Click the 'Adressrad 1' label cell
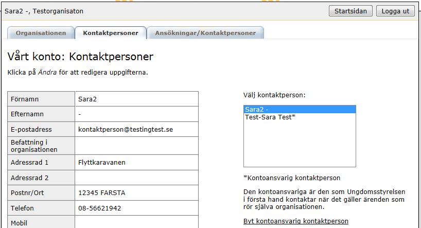421x228 pixels. pos(41,162)
